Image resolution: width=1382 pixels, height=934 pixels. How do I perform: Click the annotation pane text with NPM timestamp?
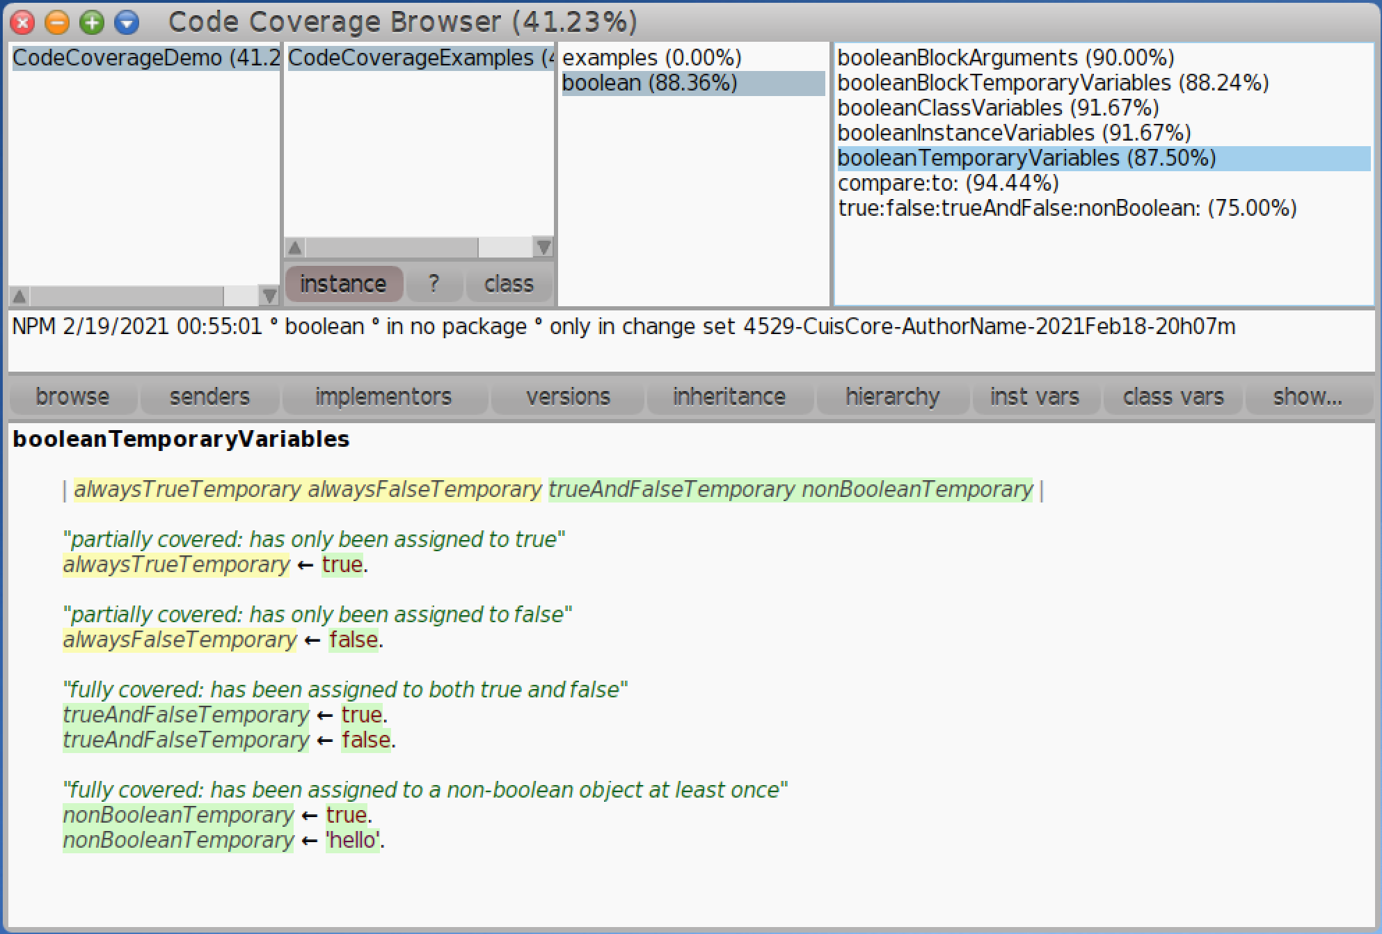(x=624, y=327)
